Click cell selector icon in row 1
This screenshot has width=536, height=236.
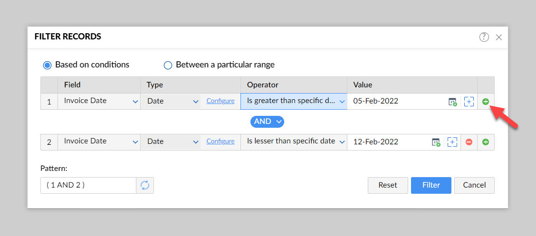[x=469, y=102]
